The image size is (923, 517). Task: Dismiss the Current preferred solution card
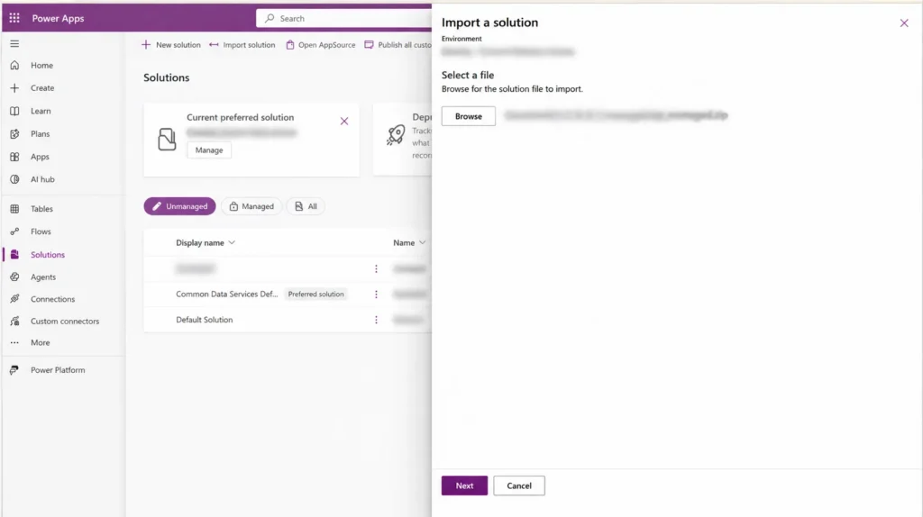click(344, 122)
